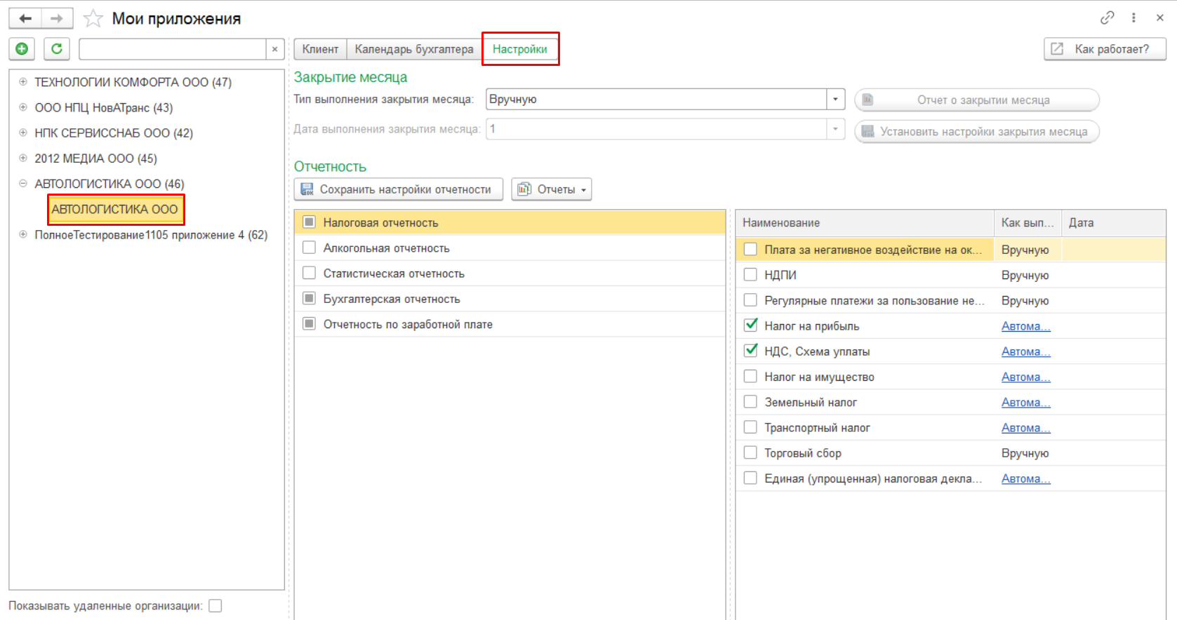The width and height of the screenshot is (1177, 620).
Task: Toggle Статистическая отчетность checkbox
Action: click(309, 273)
